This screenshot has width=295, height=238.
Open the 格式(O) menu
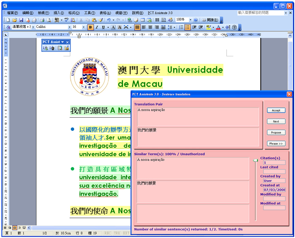[x=74, y=13]
